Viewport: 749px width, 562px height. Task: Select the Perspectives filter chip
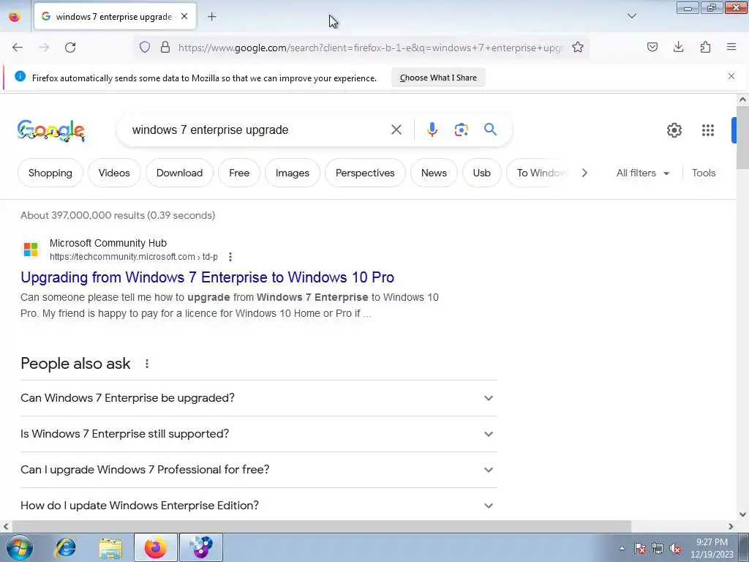pos(365,173)
